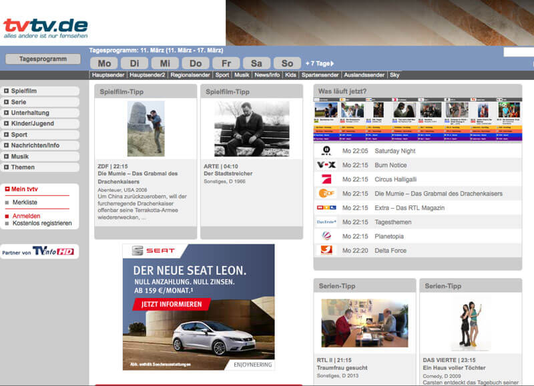Switch to the Mo day tab

(104, 63)
